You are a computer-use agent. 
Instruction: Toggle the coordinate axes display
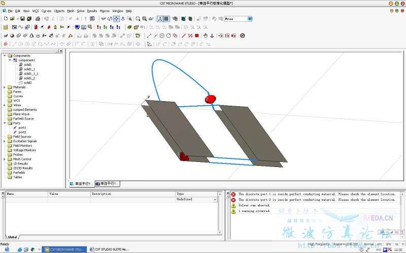click(160, 19)
